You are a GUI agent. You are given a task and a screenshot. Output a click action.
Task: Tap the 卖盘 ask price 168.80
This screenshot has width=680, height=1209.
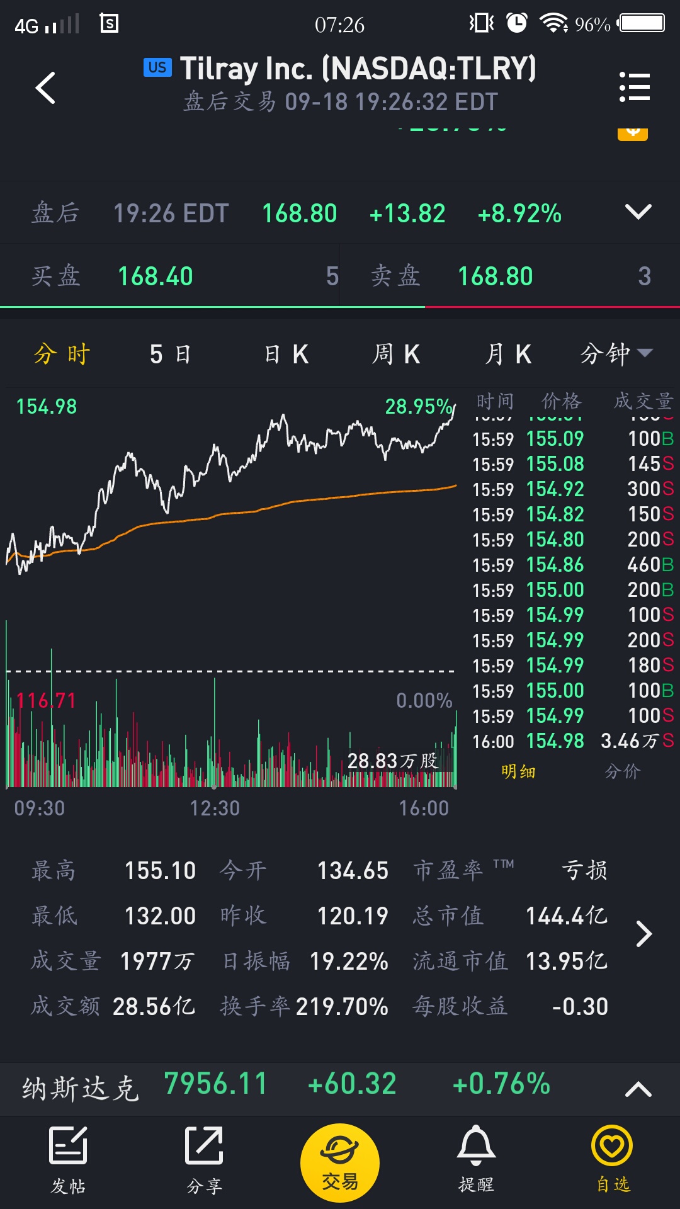(496, 276)
